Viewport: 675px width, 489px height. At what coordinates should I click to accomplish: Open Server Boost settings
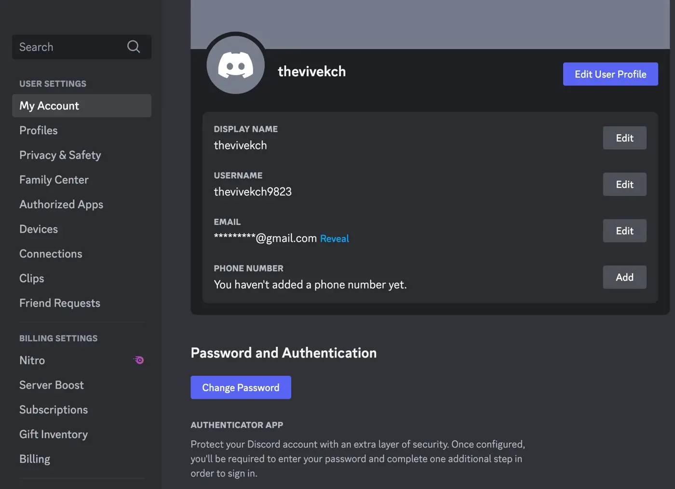coord(81,385)
